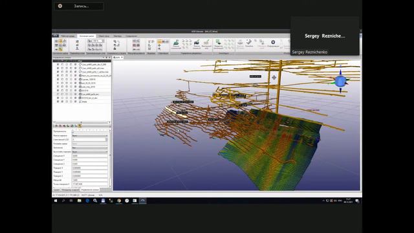Viewport: 414px width, 233px height.
Task: Click the highlighted yellow icon in the properties panel toolbar
Action: 80,126
